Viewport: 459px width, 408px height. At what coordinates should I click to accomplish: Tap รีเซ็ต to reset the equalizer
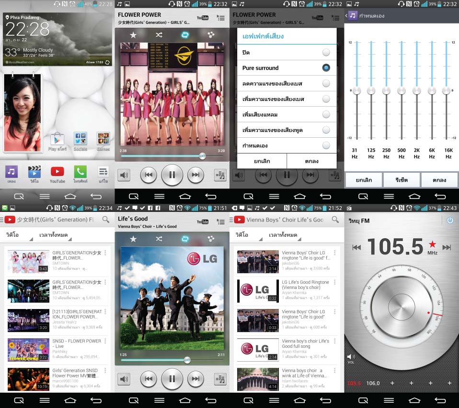click(402, 180)
